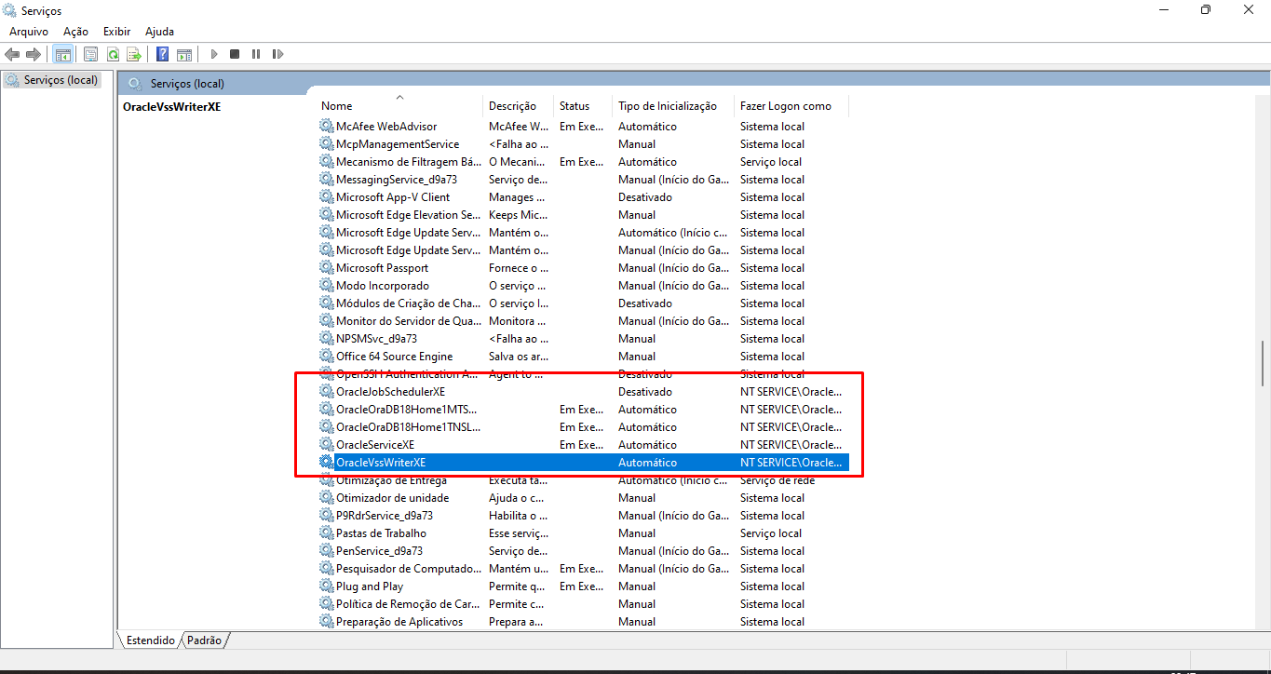1271x674 pixels.
Task: Click the Forward arrow toolbar icon
Action: pos(34,54)
